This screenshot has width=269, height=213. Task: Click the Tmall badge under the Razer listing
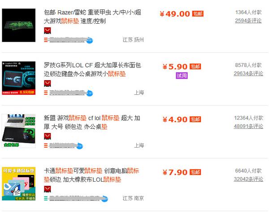click(48, 30)
